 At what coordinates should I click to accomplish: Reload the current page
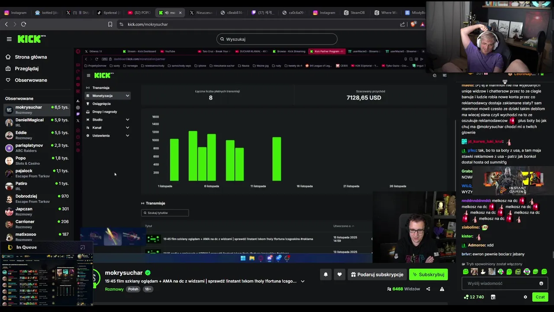coord(24,24)
